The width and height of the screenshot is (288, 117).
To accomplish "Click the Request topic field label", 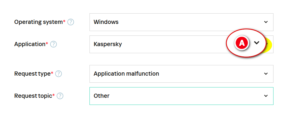I will pos(33,96).
